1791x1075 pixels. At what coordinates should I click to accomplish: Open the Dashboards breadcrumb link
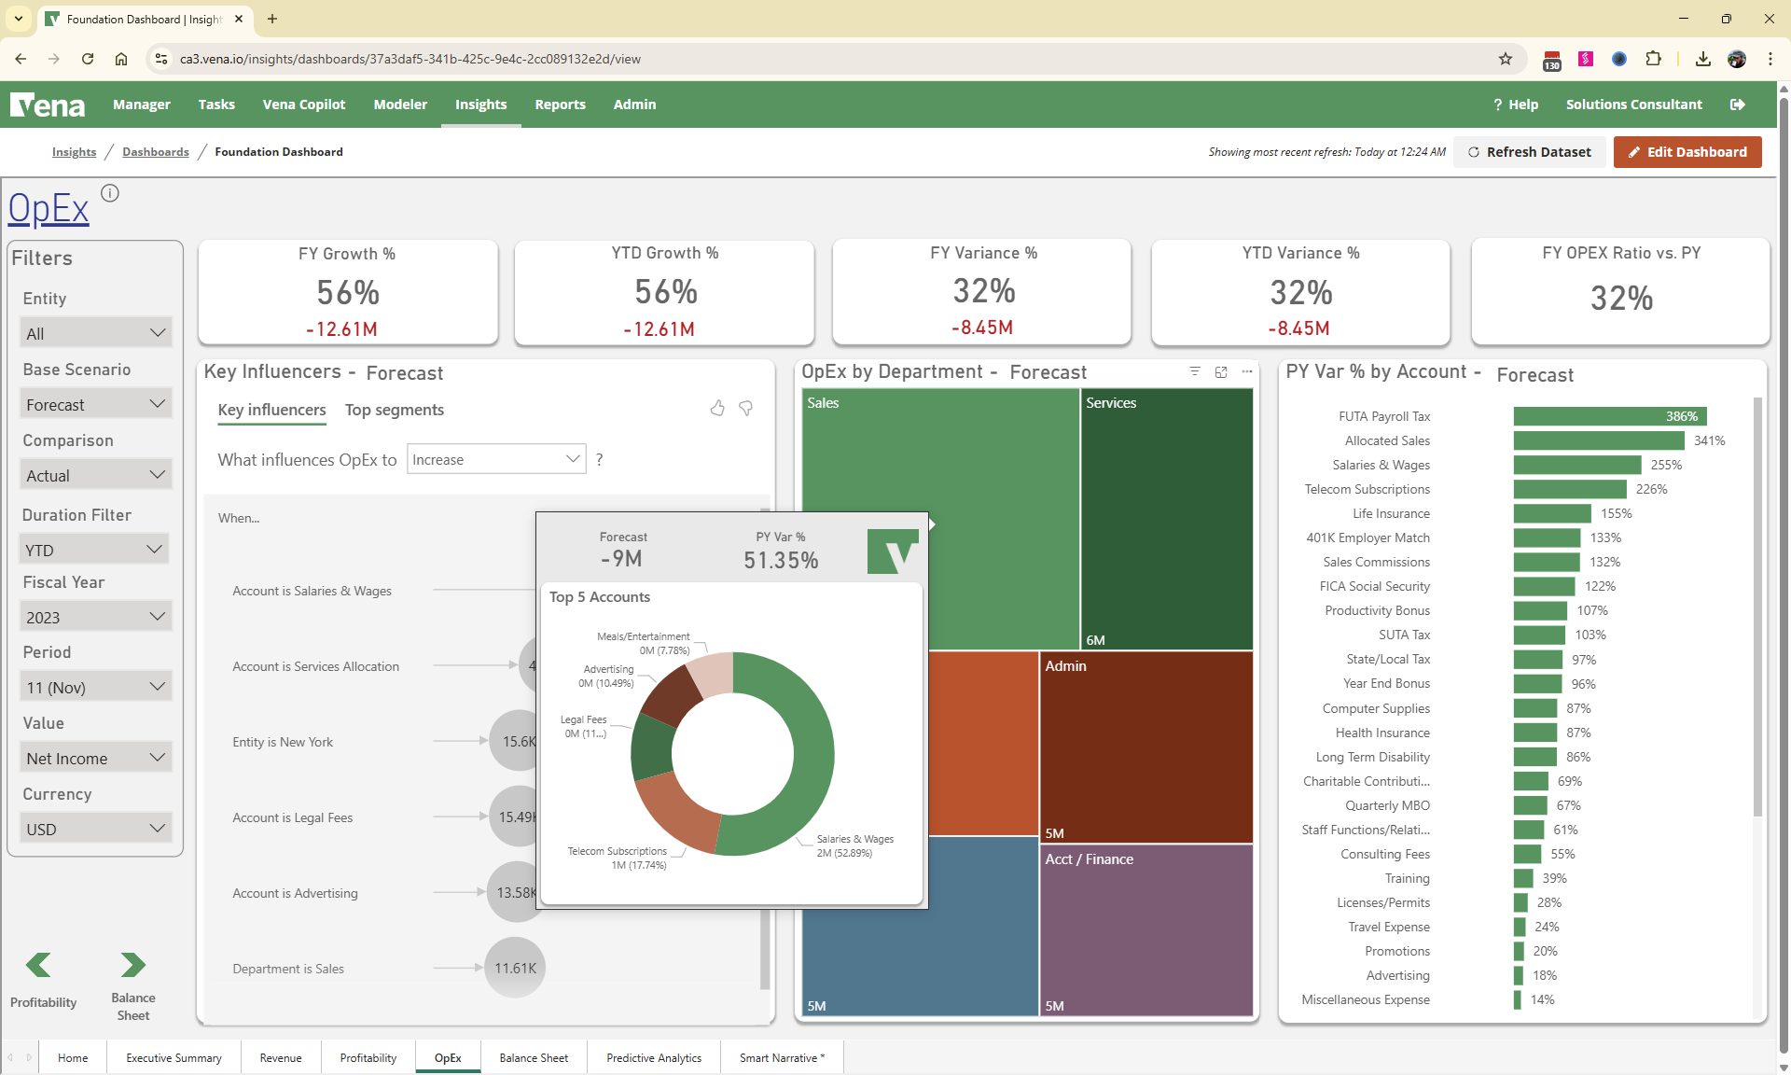(155, 151)
